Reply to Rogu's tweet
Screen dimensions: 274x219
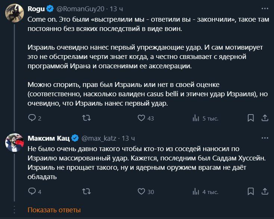click(32, 118)
